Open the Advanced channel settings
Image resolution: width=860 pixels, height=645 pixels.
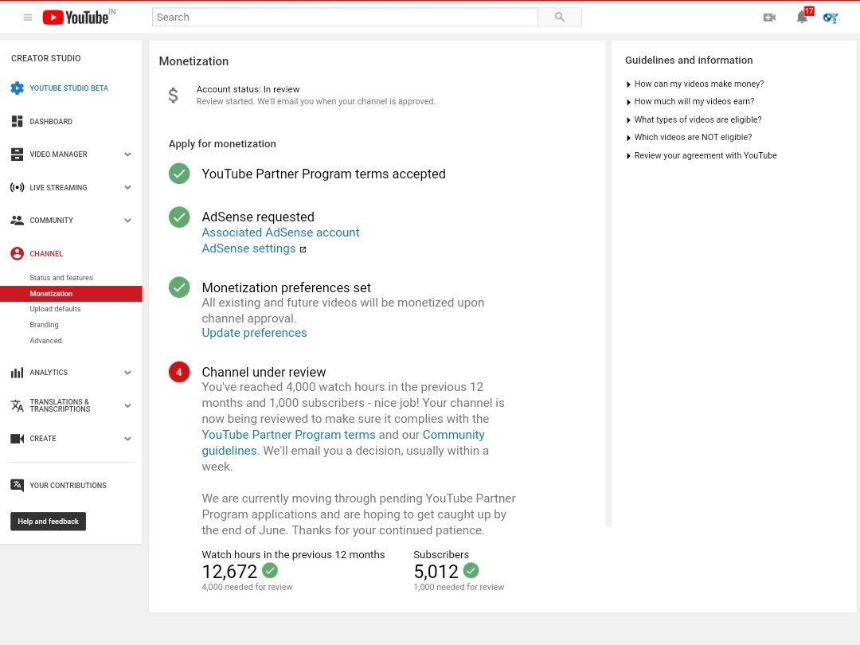pos(45,341)
